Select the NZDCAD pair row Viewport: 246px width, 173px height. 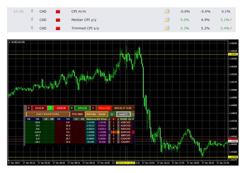(x=126, y=129)
